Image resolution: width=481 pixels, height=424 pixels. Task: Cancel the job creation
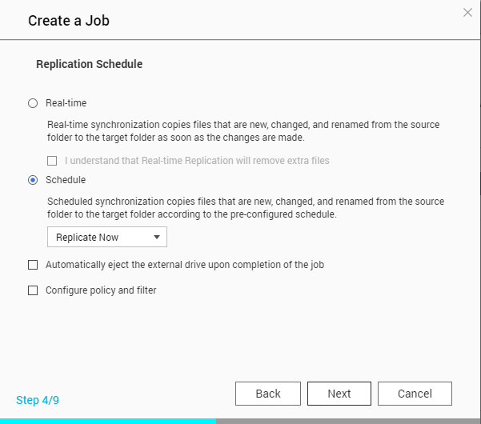point(415,394)
